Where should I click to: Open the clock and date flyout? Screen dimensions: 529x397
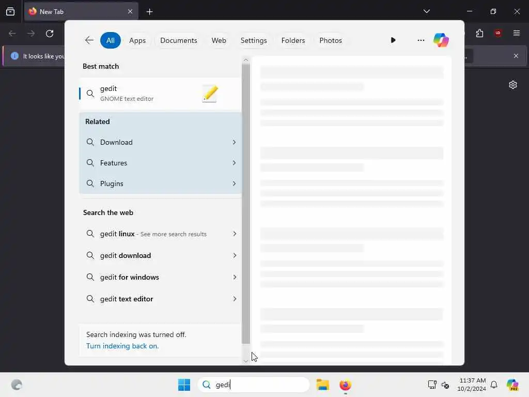click(x=472, y=385)
